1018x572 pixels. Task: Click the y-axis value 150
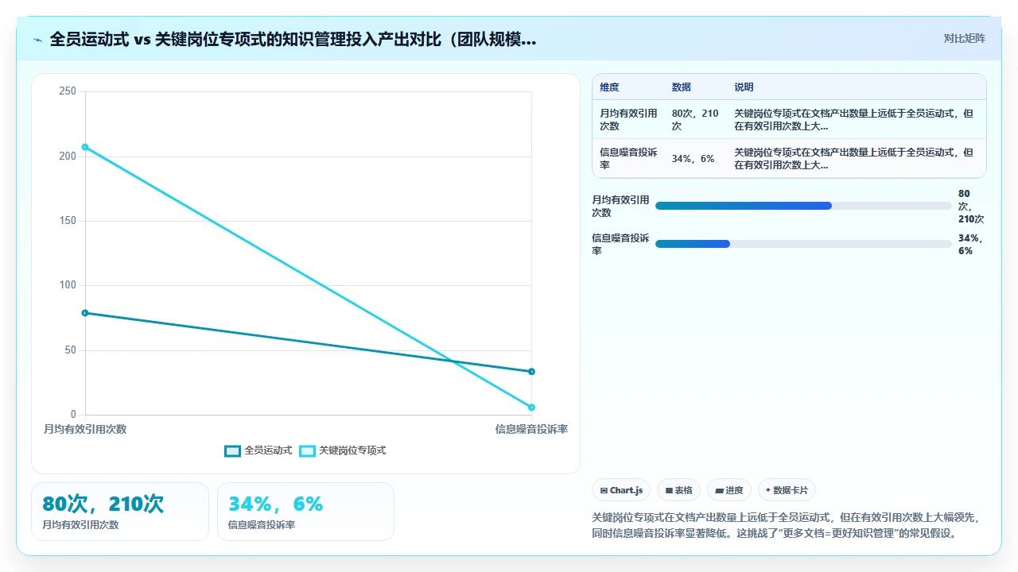pyautogui.click(x=68, y=221)
